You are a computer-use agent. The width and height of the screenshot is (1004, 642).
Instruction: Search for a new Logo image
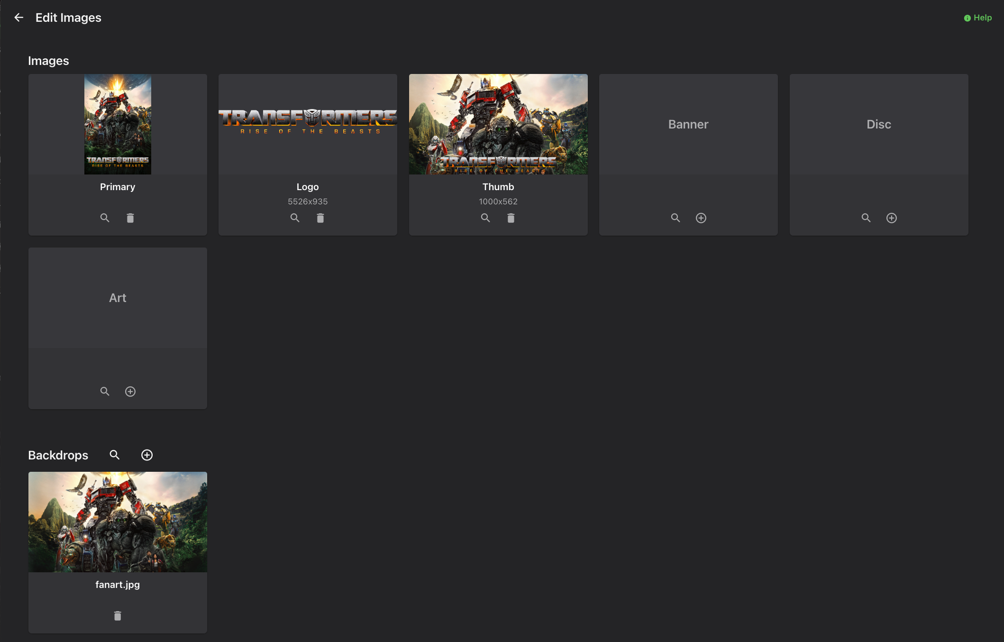(x=295, y=218)
